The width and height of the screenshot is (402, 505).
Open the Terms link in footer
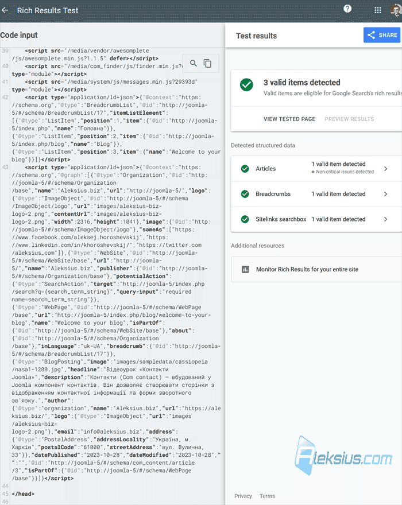pyautogui.click(x=267, y=496)
